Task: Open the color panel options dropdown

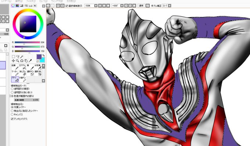Action: coord(43,6)
